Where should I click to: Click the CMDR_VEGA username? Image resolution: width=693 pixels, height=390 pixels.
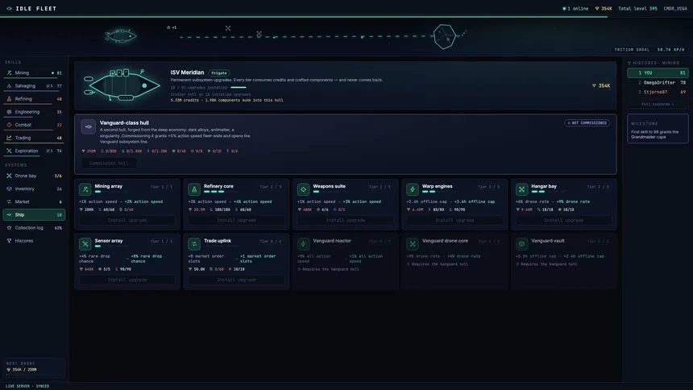point(675,8)
